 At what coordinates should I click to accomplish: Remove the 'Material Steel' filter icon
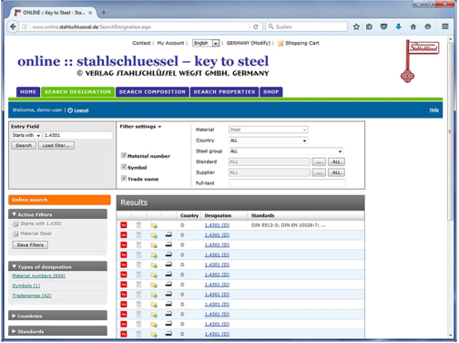15,234
